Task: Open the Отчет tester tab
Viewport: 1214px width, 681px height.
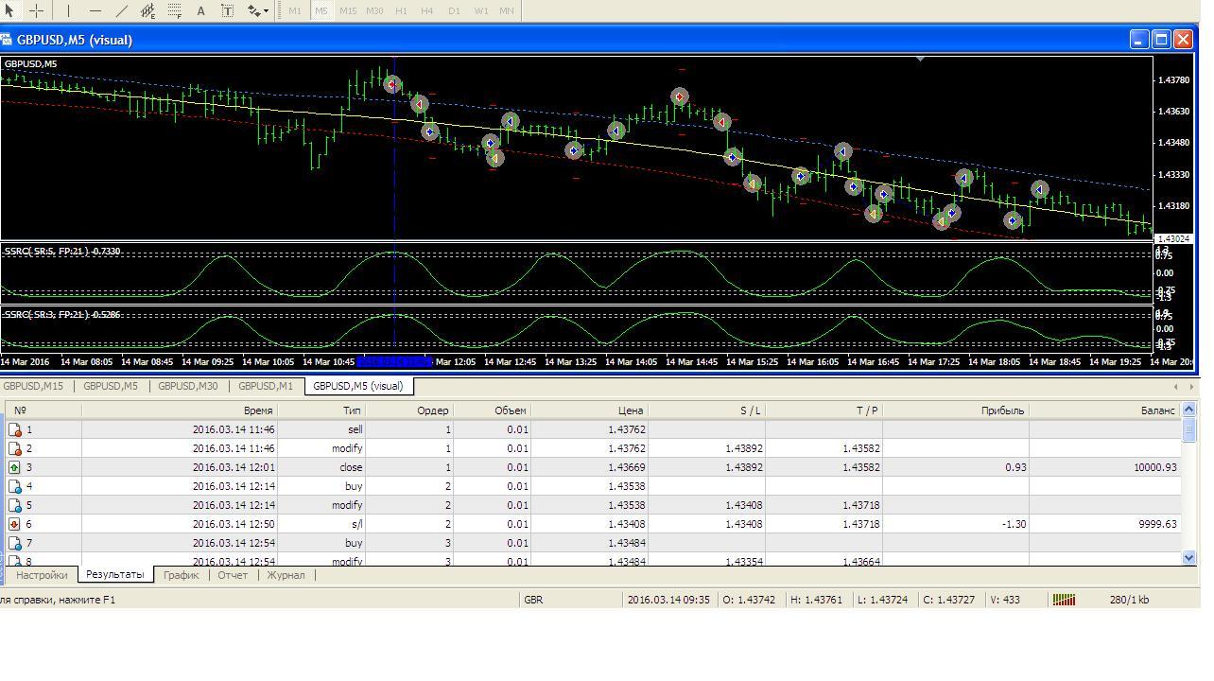Action: 233,575
